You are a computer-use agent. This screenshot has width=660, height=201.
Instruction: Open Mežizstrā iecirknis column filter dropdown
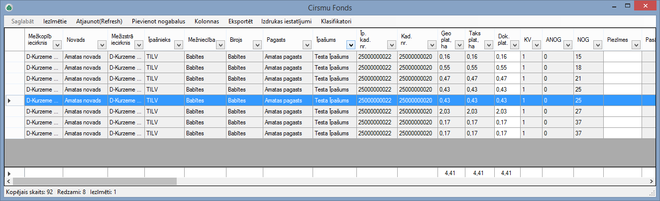point(138,45)
